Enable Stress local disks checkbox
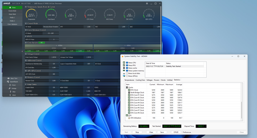This screenshot has width=257, height=138. (127, 73)
